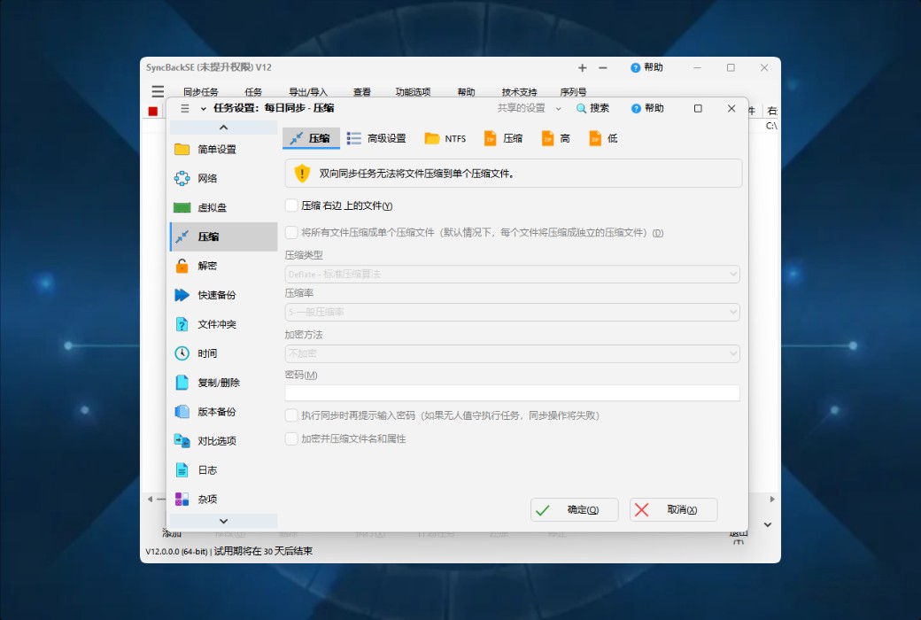
Task: Expand the 共享的设置 dropdown arrow
Action: 559,107
